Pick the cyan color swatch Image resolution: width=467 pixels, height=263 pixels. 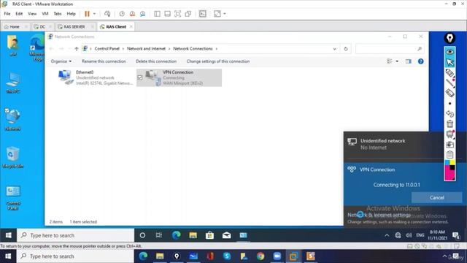point(447,162)
